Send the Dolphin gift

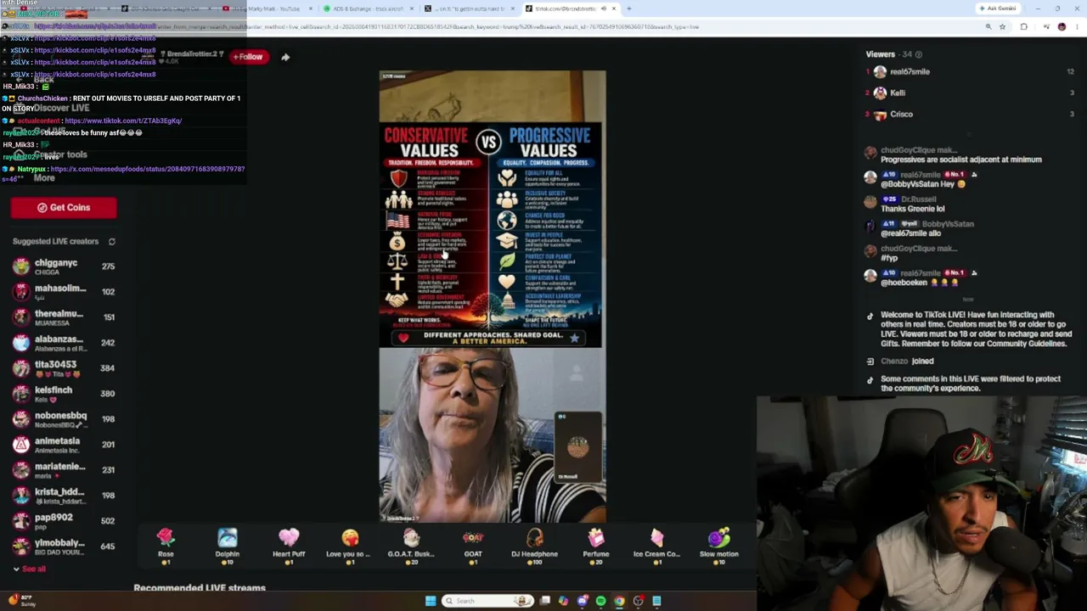coord(227,545)
